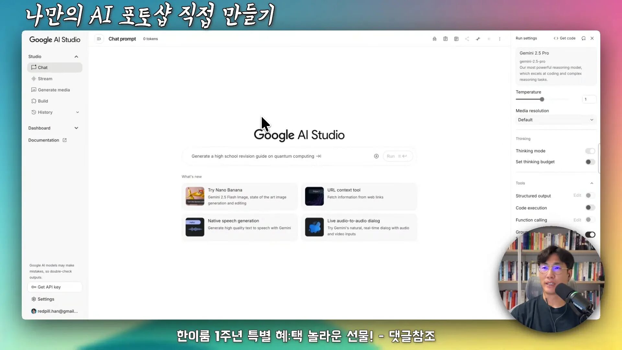Viewport: 622px width, 350px height.
Task: Open Gemini 2.5 Pro model selector
Action: [x=556, y=66]
